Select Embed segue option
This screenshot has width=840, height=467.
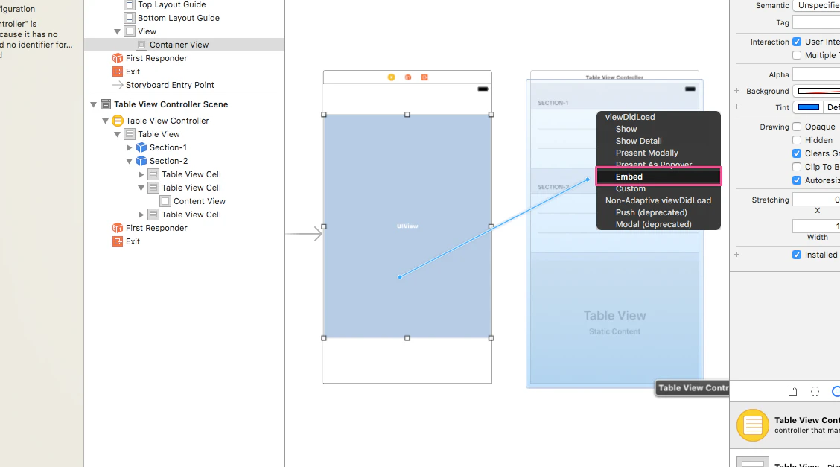click(x=658, y=177)
